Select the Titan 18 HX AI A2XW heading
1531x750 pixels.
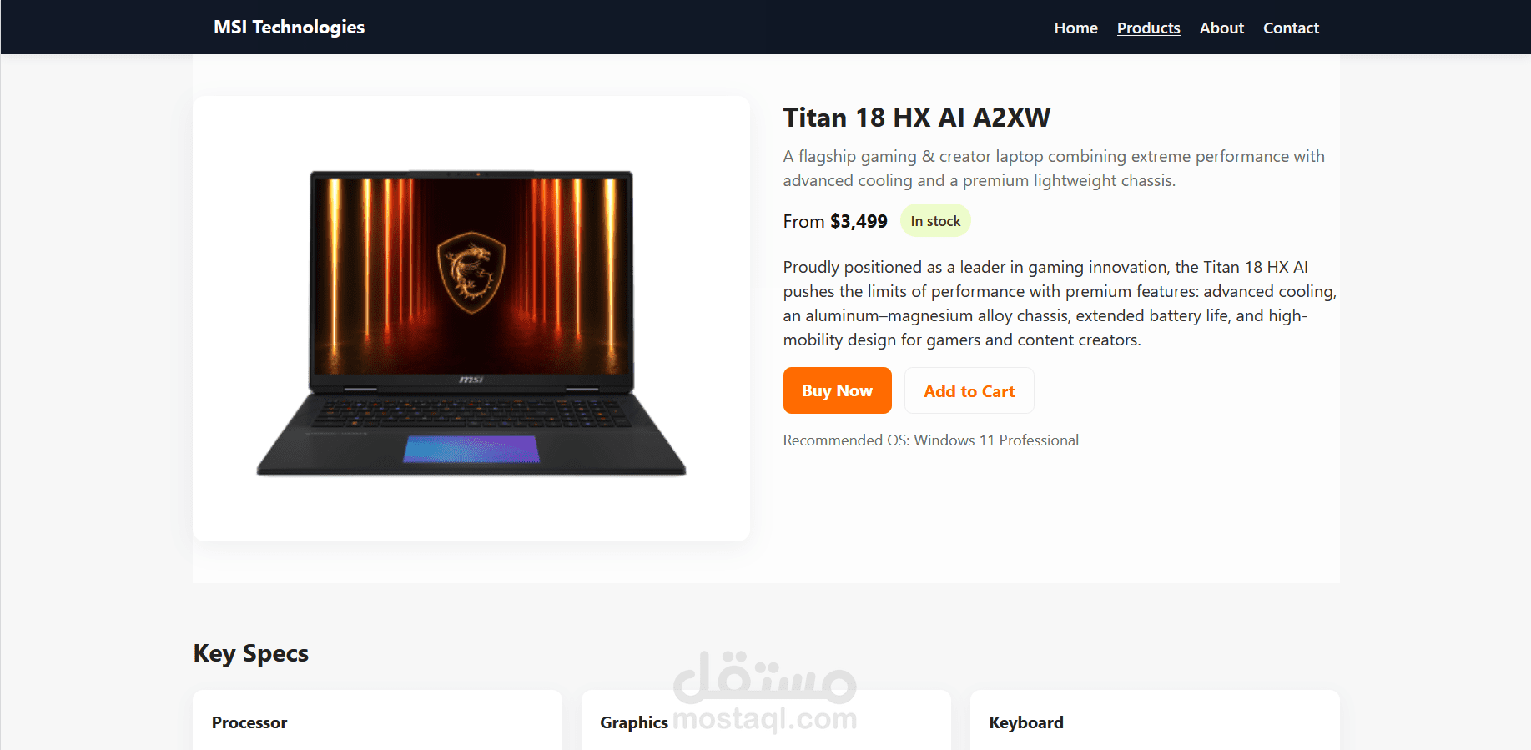(916, 118)
